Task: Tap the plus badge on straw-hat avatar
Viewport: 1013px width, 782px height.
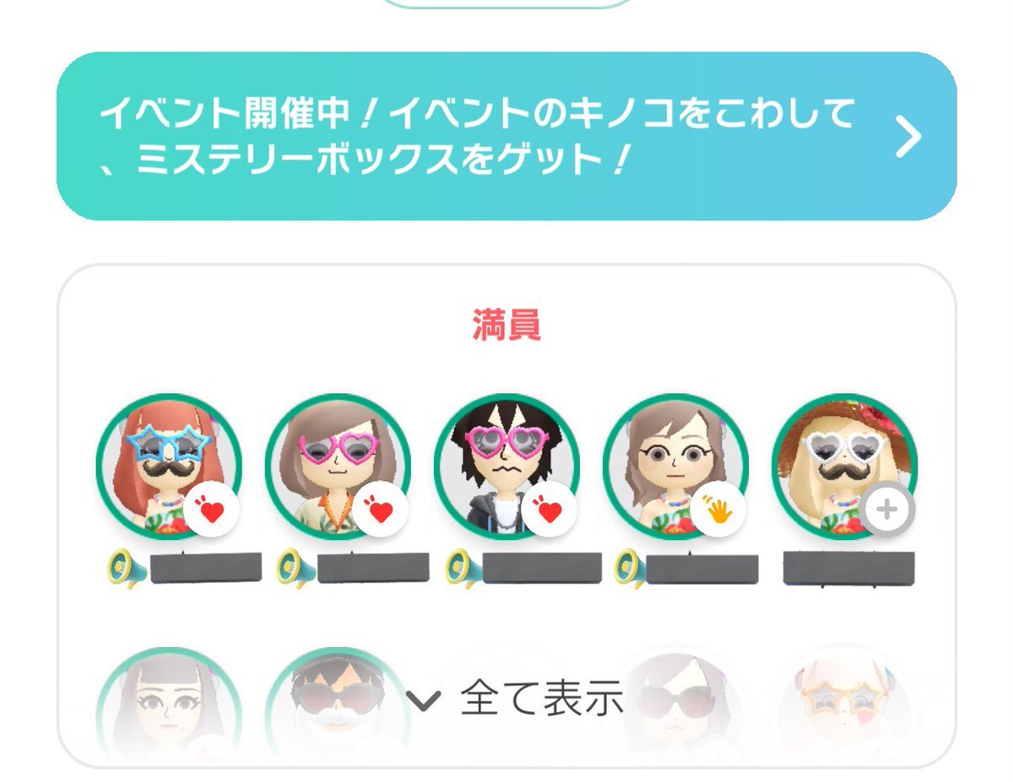Action: point(886,510)
